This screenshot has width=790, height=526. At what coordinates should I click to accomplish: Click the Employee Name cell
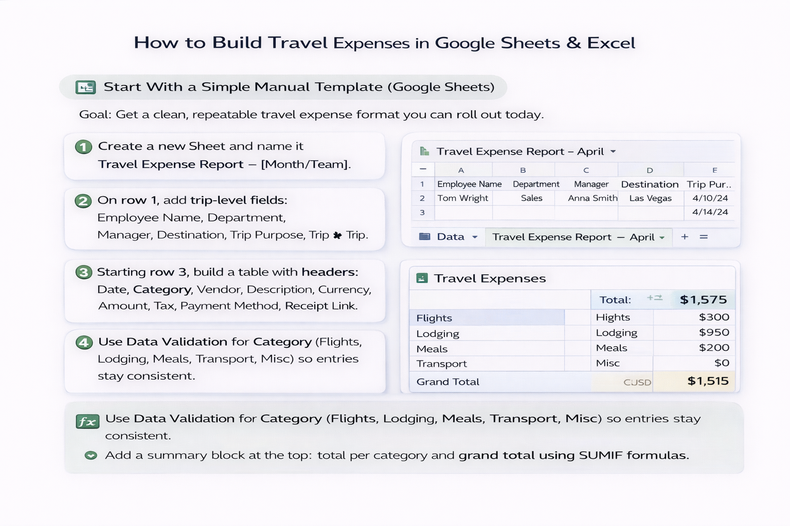tap(469, 184)
